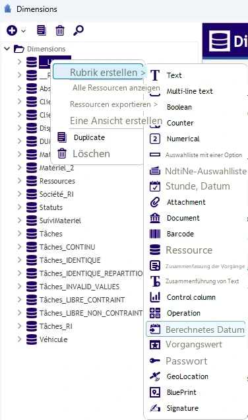Image resolution: width=248 pixels, height=420 pixels.
Task: Click the search magnifier toolbar icon
Action: (x=78, y=30)
